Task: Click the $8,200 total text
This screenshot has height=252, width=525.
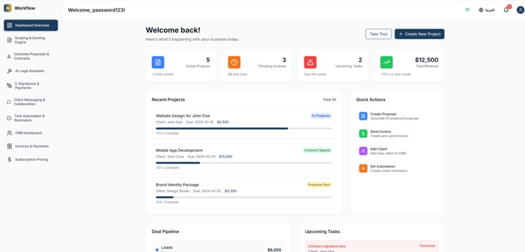Action: pos(237,74)
